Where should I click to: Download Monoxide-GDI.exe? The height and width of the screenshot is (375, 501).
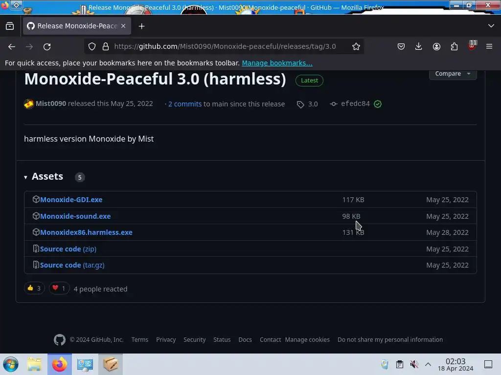coord(71,200)
